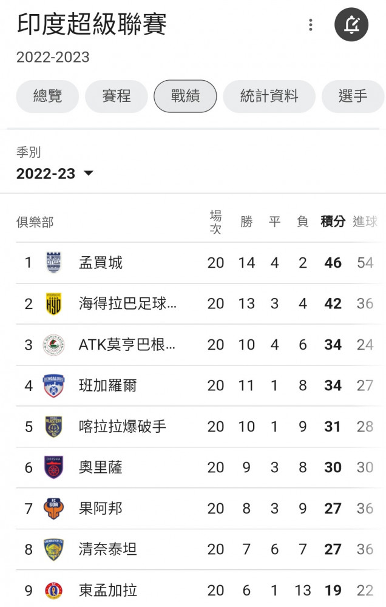Switch to the 賽程 tab
The height and width of the screenshot is (607, 386).
click(116, 97)
